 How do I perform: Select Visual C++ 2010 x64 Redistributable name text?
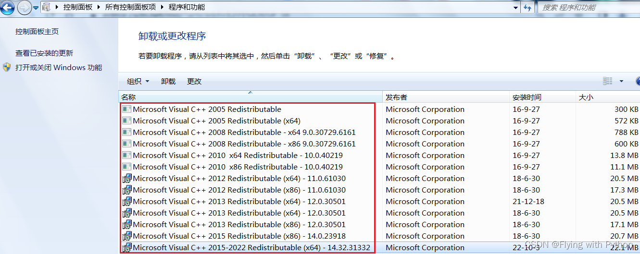[x=238, y=155]
